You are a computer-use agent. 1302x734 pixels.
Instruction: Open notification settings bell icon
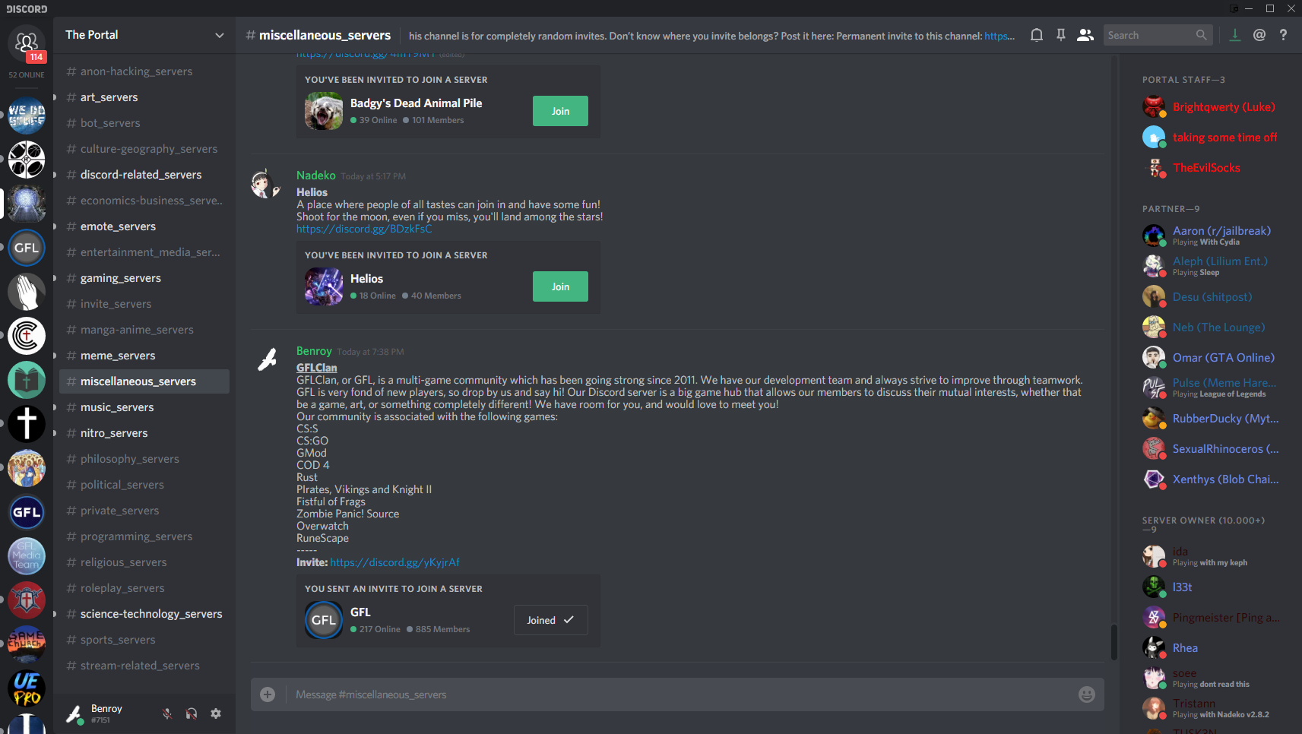click(x=1036, y=35)
